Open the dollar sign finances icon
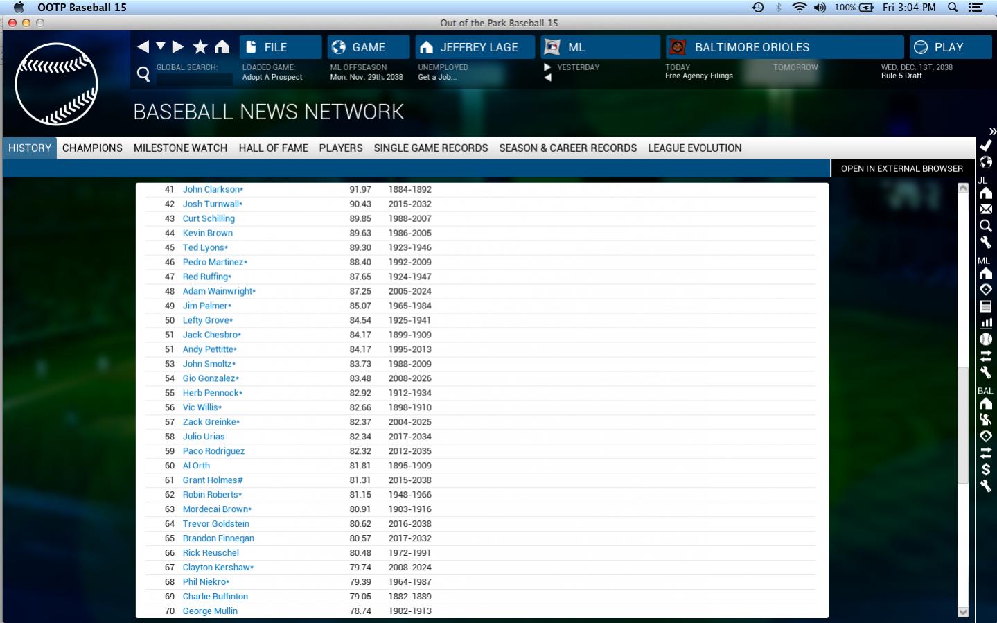This screenshot has width=997, height=623. [x=986, y=469]
